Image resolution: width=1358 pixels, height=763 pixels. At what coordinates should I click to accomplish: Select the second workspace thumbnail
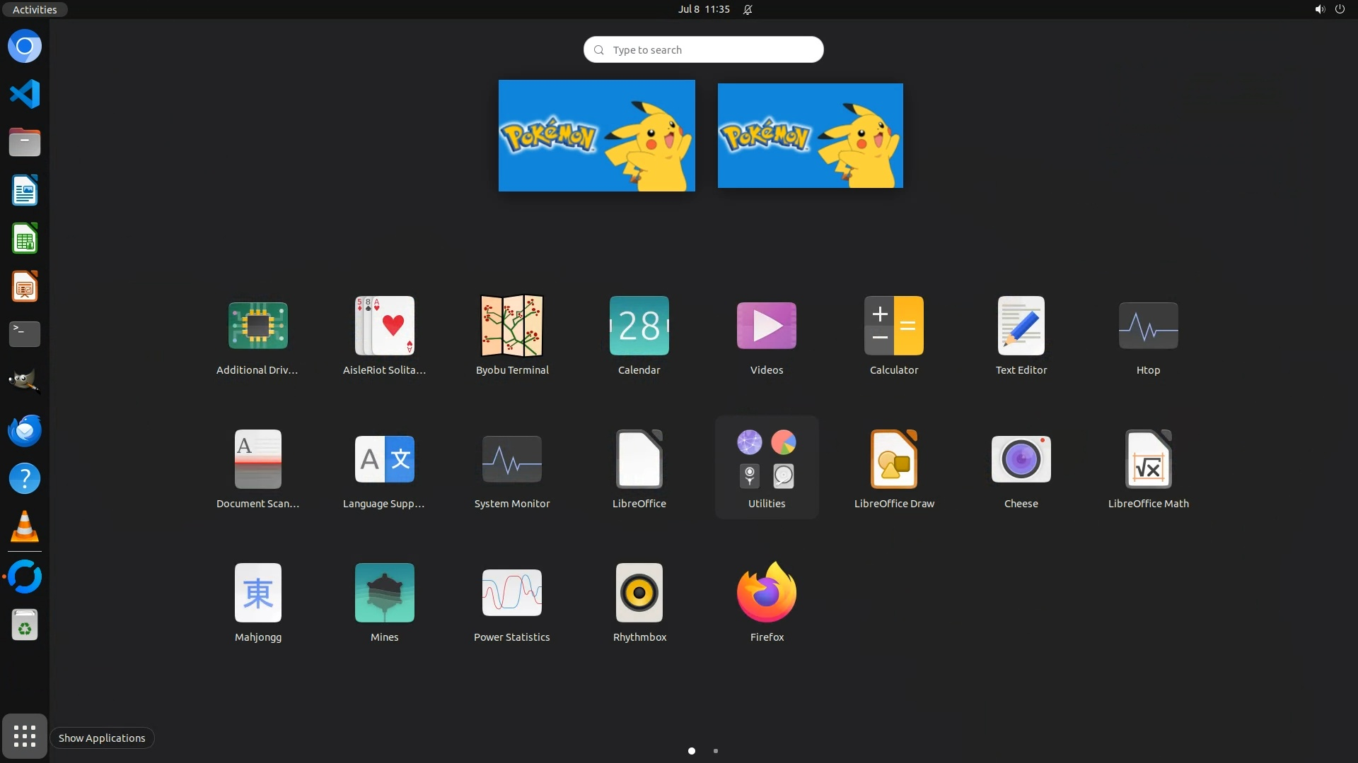point(810,136)
